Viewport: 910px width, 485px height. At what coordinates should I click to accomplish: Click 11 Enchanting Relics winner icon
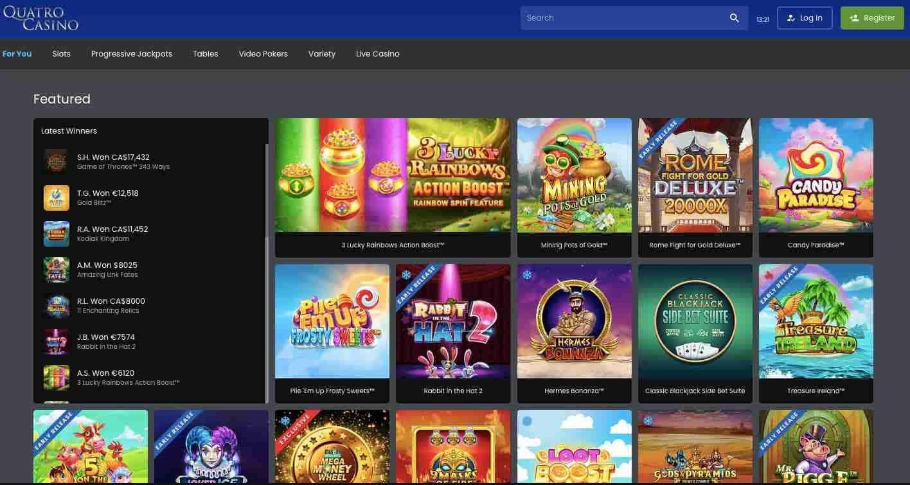(x=56, y=306)
